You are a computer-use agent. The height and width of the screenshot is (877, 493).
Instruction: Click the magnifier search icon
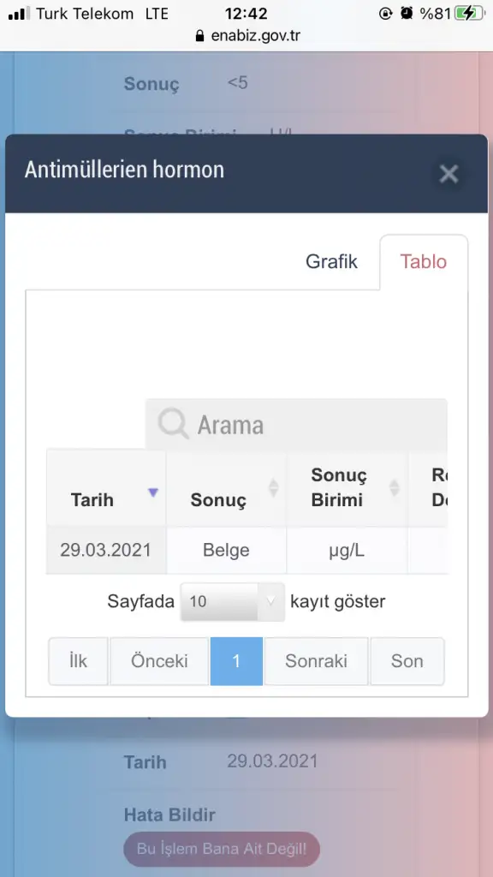pos(173,423)
